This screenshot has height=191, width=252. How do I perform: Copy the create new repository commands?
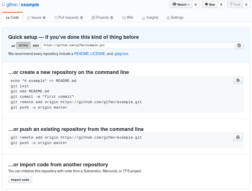click(238, 80)
